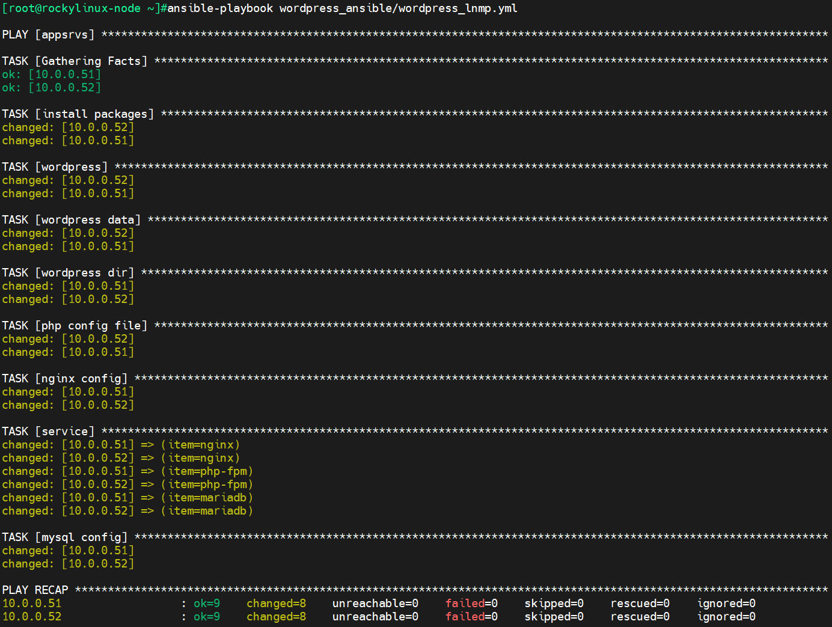Click changed=8 in the 10.0.0.51 recap
832x627 pixels.
(x=276, y=603)
